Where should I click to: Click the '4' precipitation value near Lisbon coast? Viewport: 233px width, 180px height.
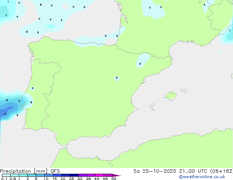[19, 101]
